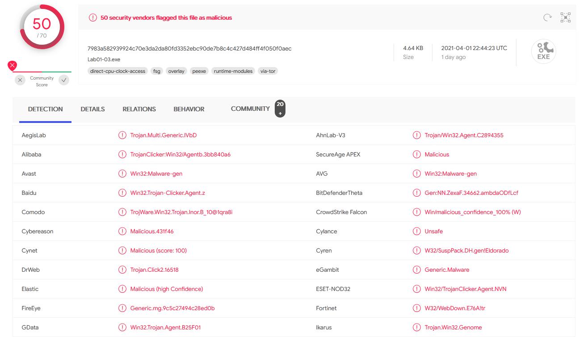
Task: Click the Generic.mg.9c5c27494c28ed0b result
Action: (x=172, y=308)
